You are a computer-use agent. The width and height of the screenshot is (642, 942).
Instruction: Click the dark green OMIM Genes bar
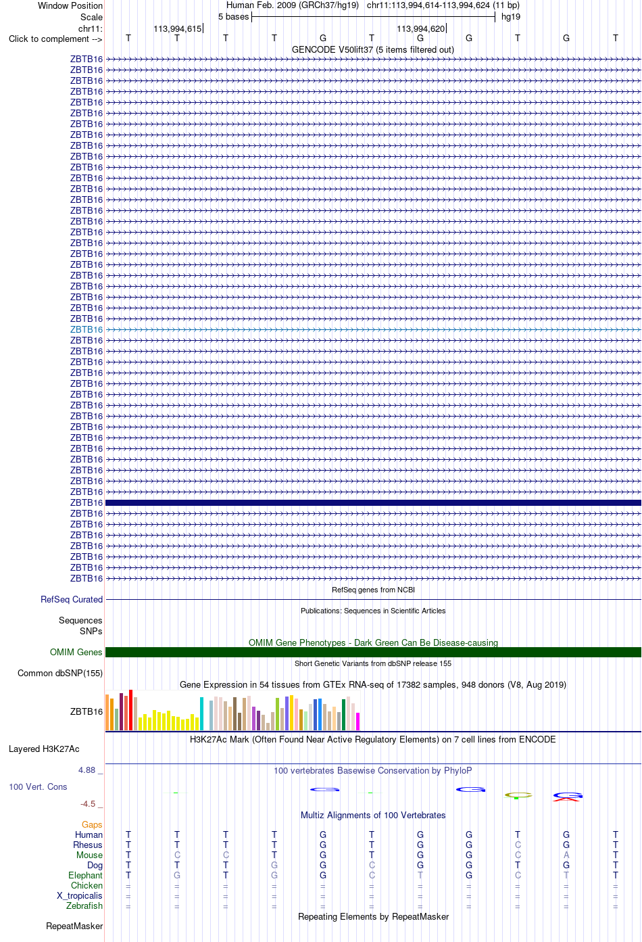373,652
